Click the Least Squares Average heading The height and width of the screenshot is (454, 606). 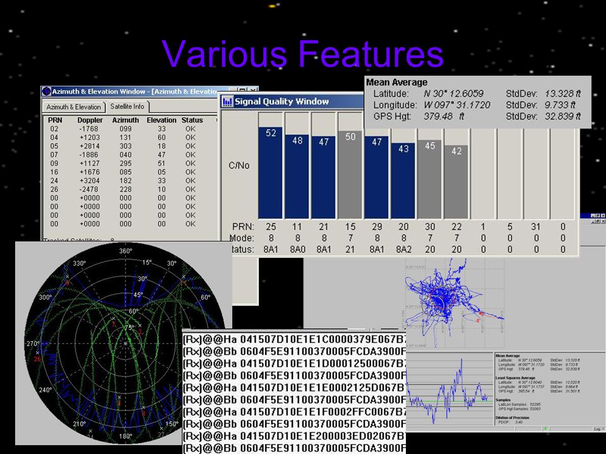pyautogui.click(x=515, y=378)
